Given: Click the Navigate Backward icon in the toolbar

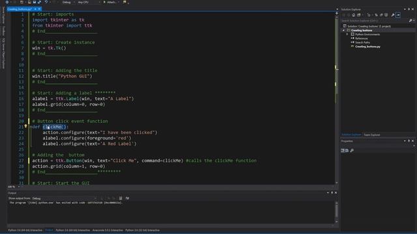Looking at the screenshot, I should 7,2.
